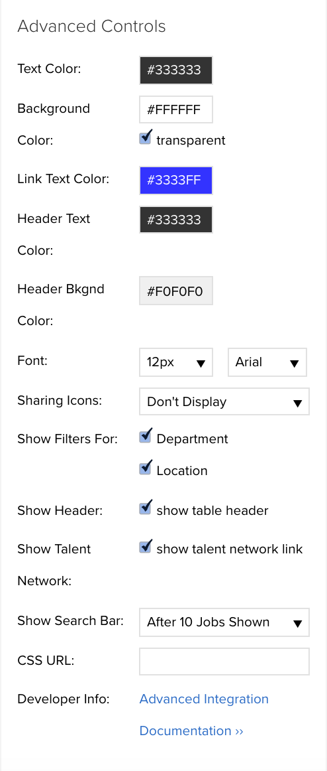Toggle show talent network link checkbox
Image resolution: width=327 pixels, height=771 pixels.
coord(145,547)
